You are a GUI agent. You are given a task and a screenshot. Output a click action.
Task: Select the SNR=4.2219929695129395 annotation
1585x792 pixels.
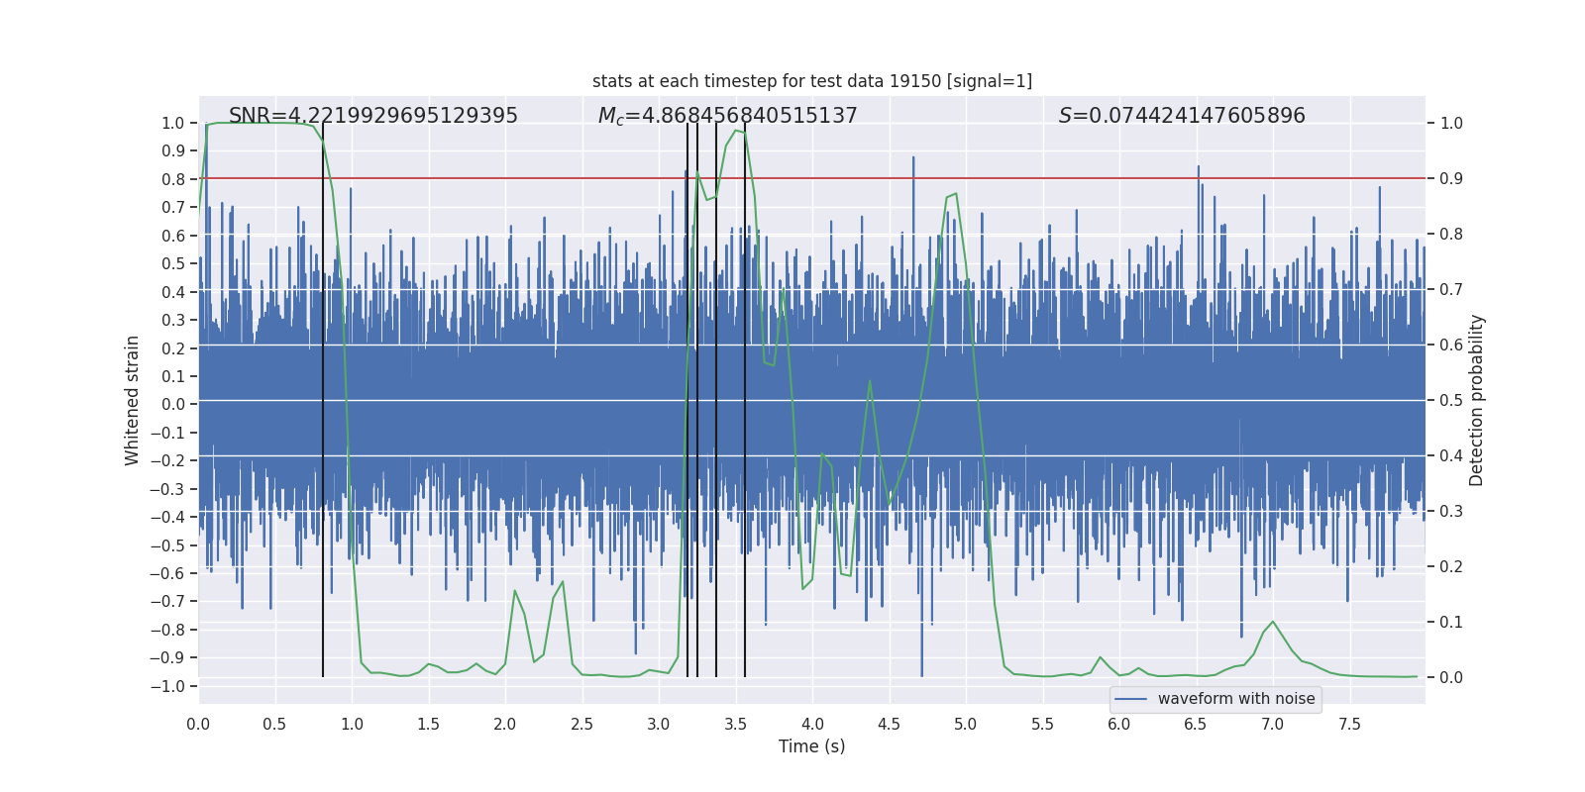pyautogui.click(x=373, y=116)
